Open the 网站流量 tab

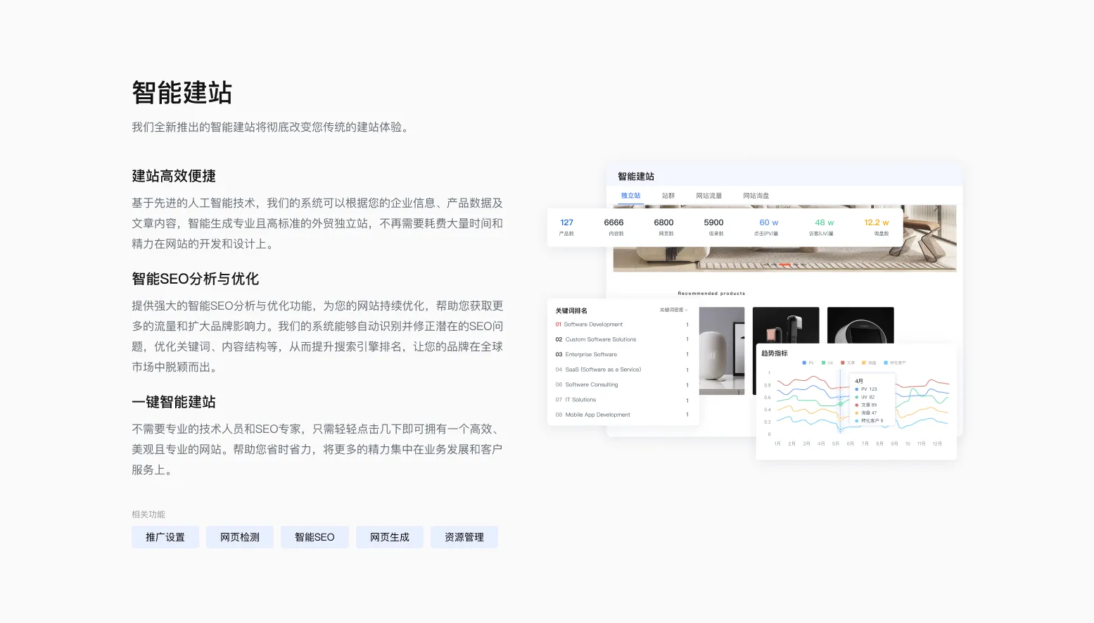[x=708, y=196]
